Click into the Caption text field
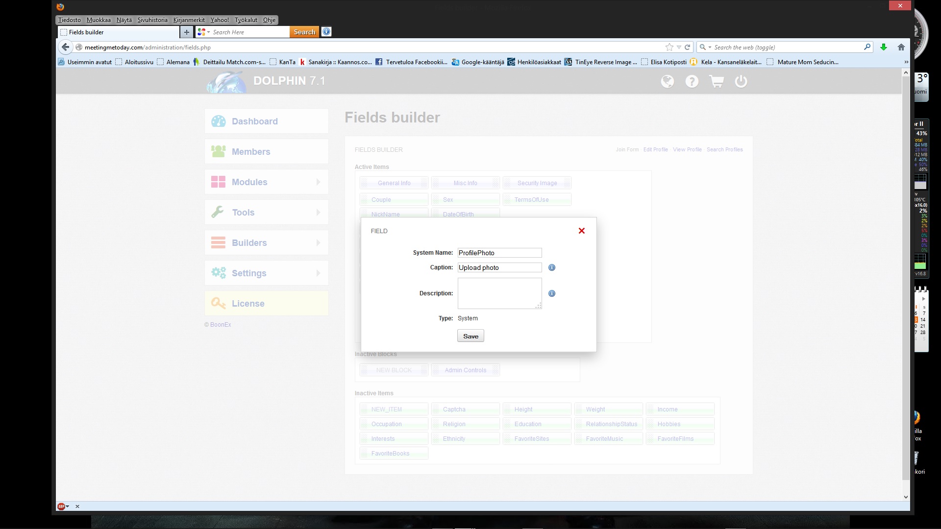 pos(499,267)
